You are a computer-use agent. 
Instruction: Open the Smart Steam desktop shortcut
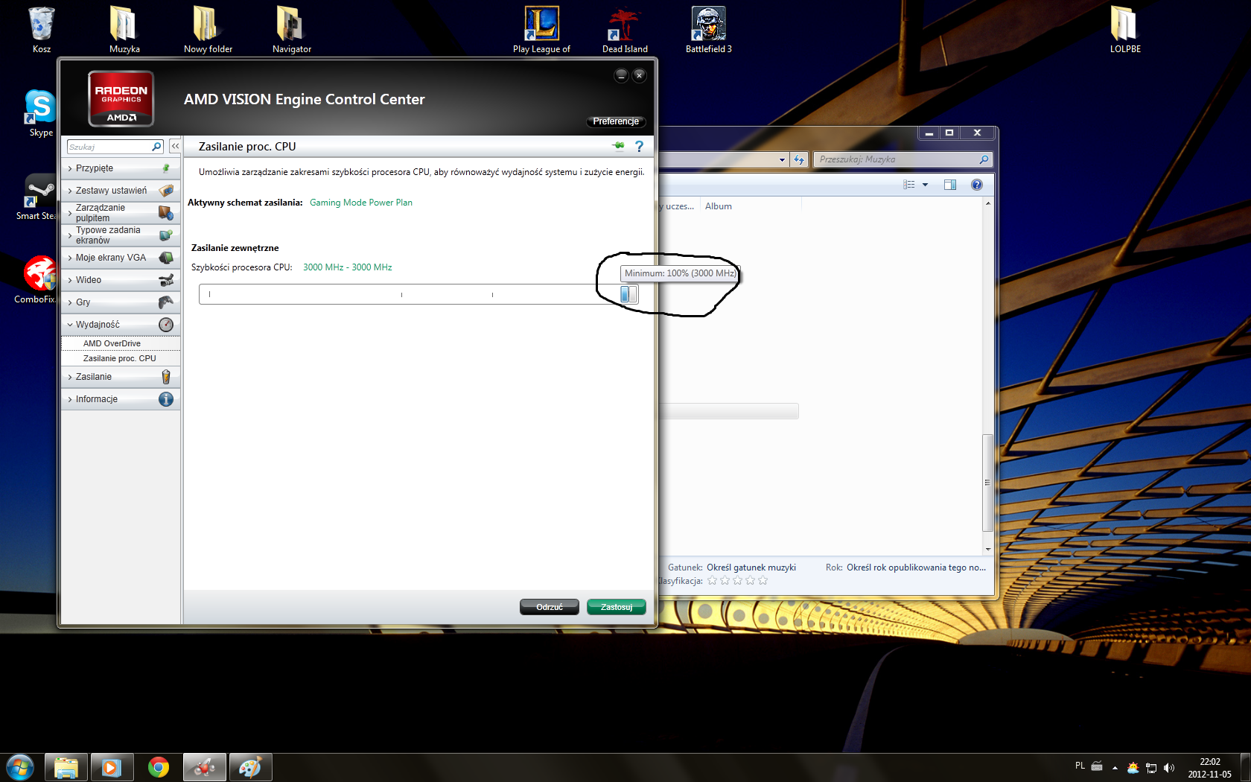37,197
